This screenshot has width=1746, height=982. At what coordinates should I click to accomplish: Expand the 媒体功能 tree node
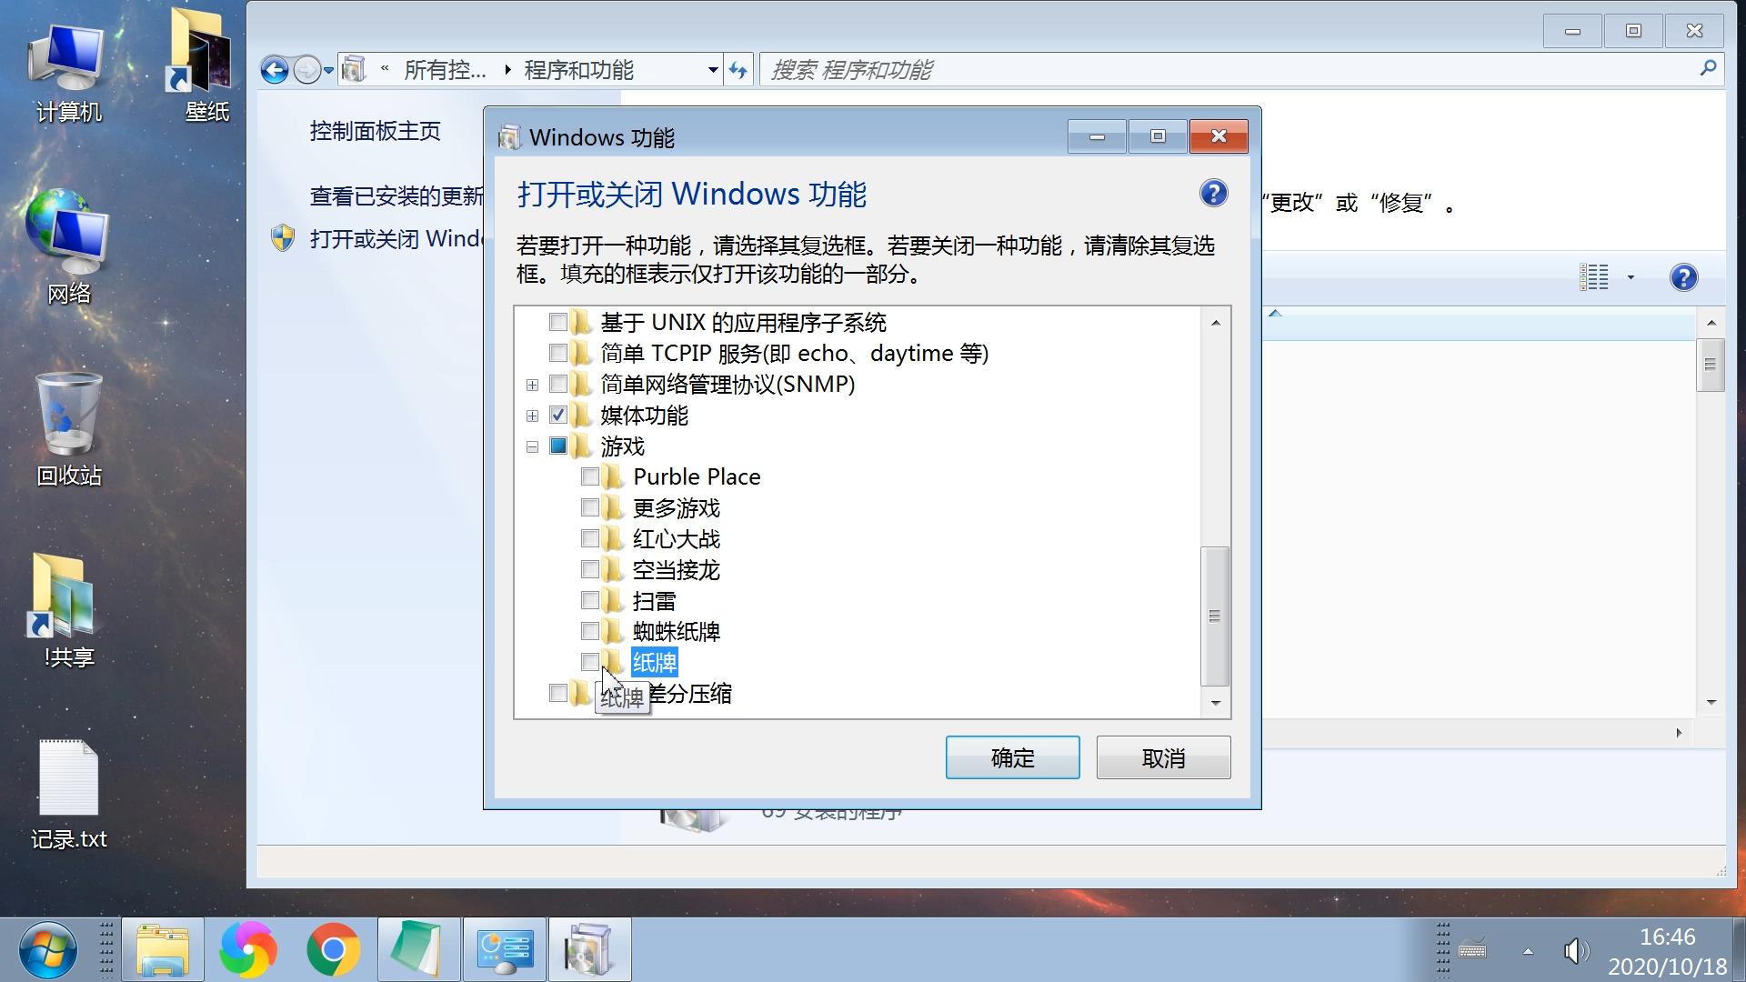(x=532, y=416)
